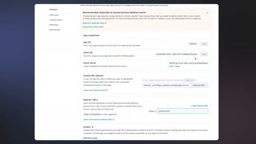Click the Scopes info icon

[x=92, y=127]
